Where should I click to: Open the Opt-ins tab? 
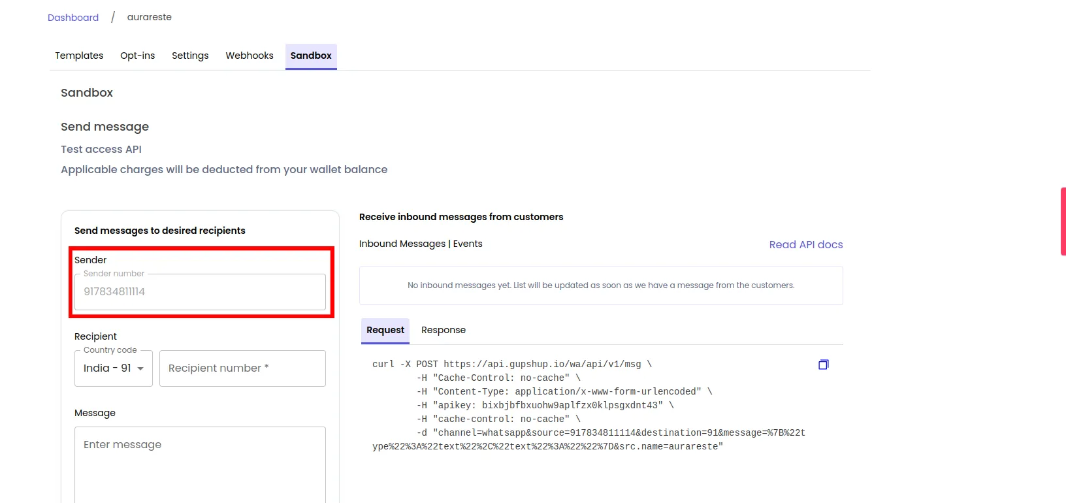[138, 56]
